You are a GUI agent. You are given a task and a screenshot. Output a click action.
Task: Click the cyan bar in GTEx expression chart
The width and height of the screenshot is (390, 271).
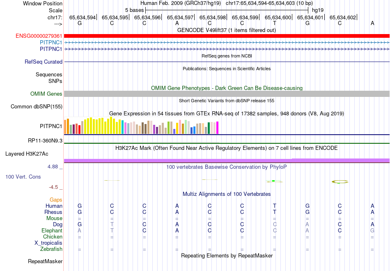pos(123,127)
